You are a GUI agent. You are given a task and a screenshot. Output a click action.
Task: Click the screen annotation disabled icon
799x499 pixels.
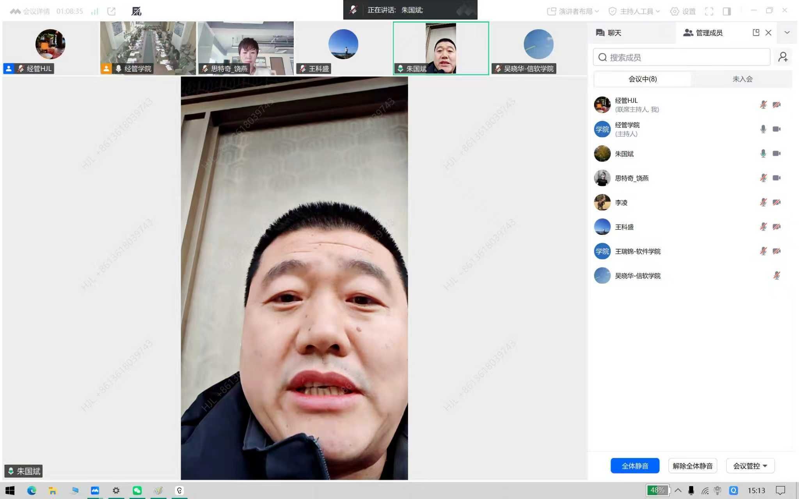pos(136,11)
